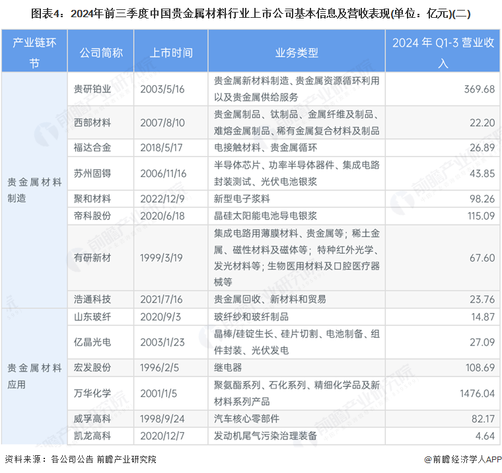
Task: Select the '产业链环节' column header
Action: pyautogui.click(x=34, y=51)
